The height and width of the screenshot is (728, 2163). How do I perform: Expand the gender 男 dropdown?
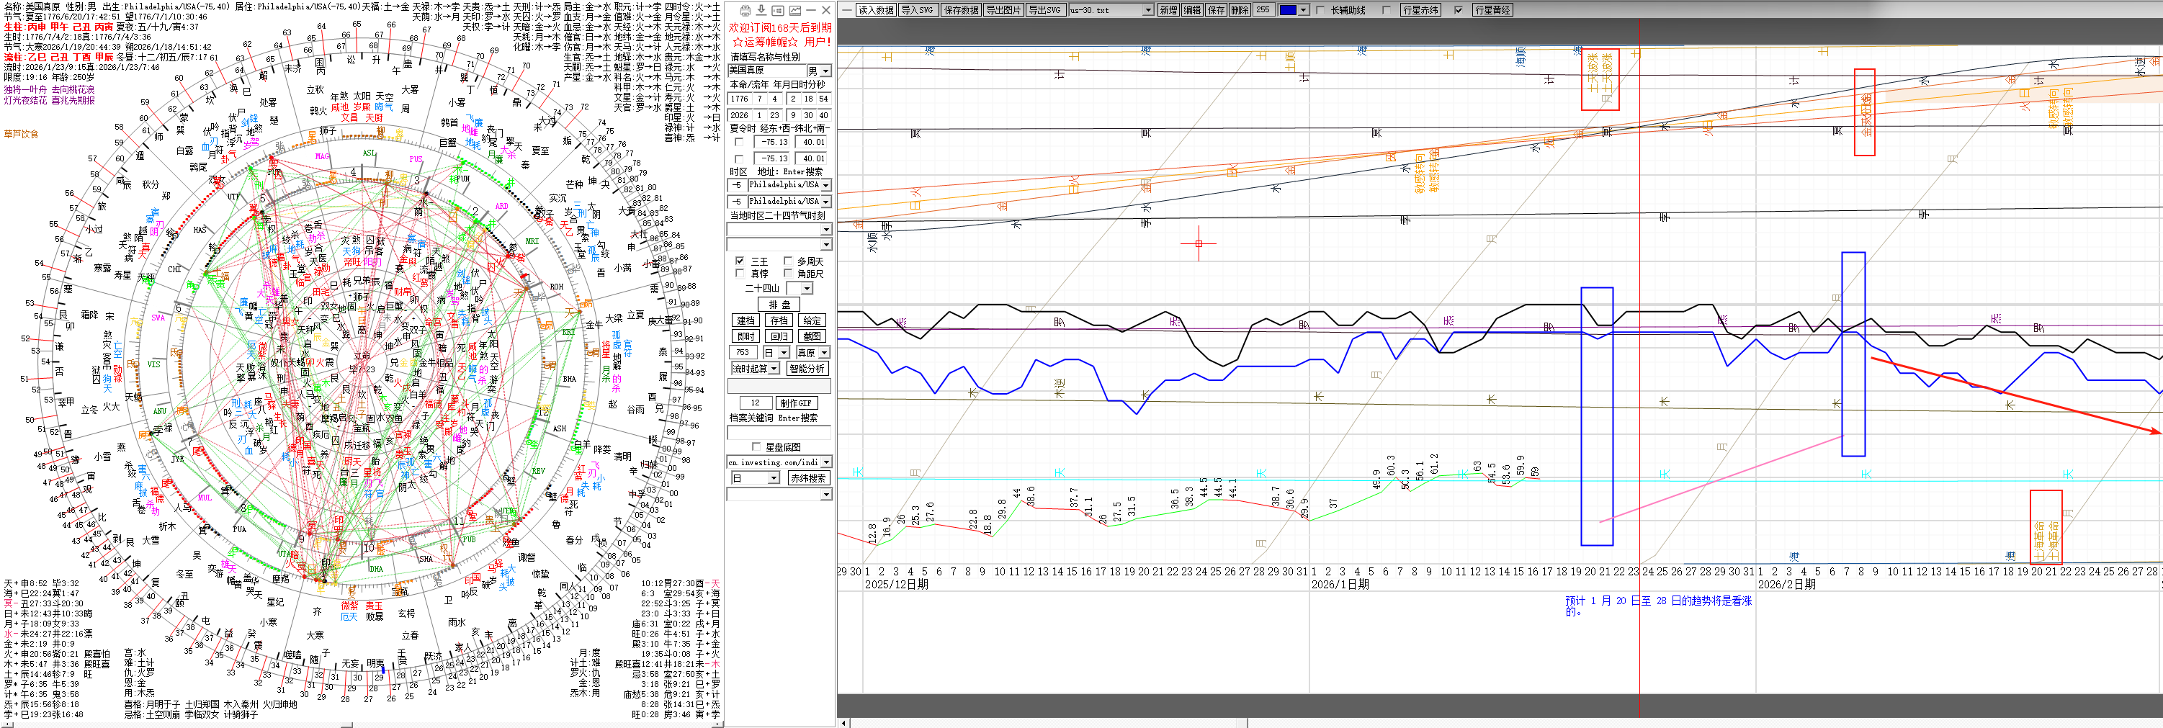[x=825, y=71]
